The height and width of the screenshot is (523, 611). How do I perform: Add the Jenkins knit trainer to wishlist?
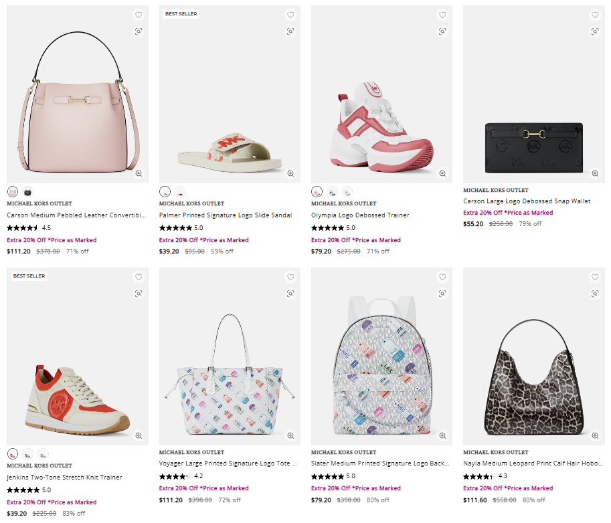(x=138, y=276)
